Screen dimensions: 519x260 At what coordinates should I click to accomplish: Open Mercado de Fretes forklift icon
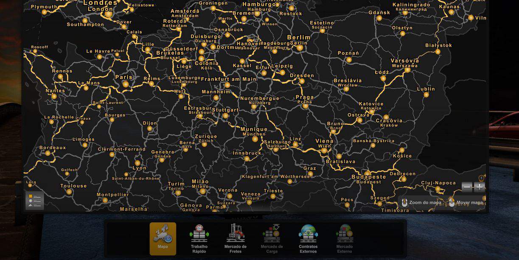click(x=235, y=238)
